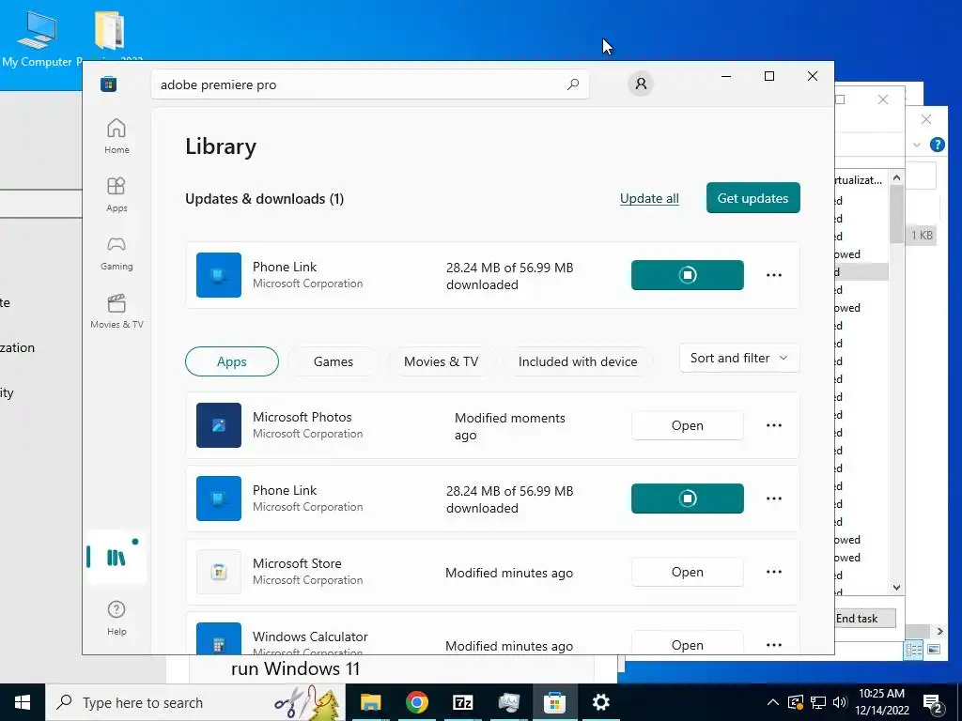
Task: Click the search magnifier icon in Store
Action: click(x=572, y=84)
